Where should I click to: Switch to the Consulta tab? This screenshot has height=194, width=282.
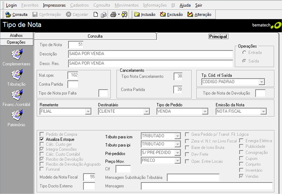[x=95, y=36]
